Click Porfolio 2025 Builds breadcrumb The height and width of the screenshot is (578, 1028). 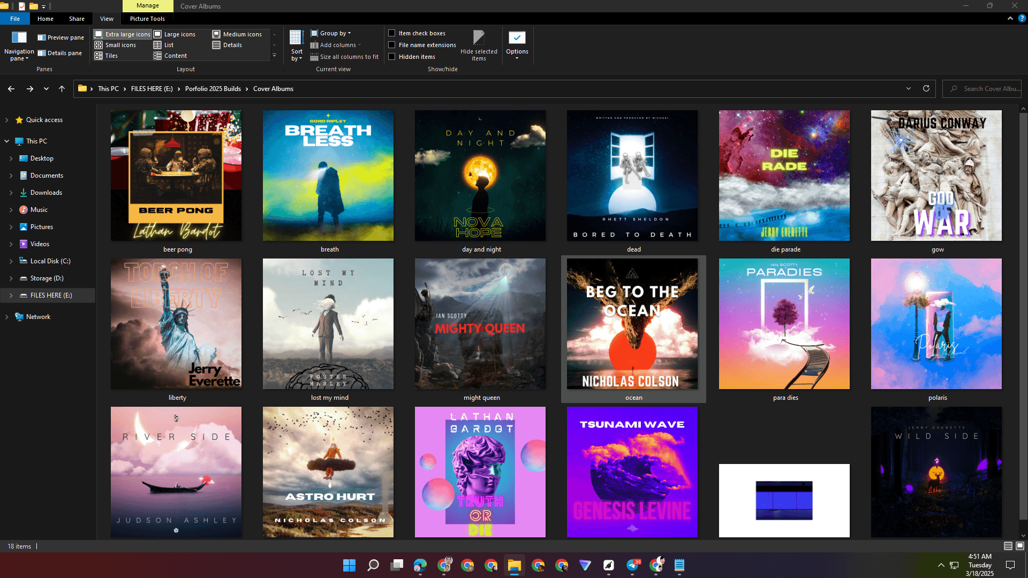point(213,89)
